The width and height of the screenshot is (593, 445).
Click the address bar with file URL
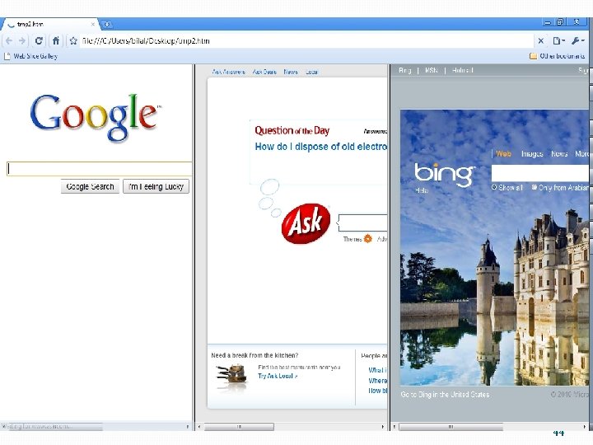click(306, 41)
